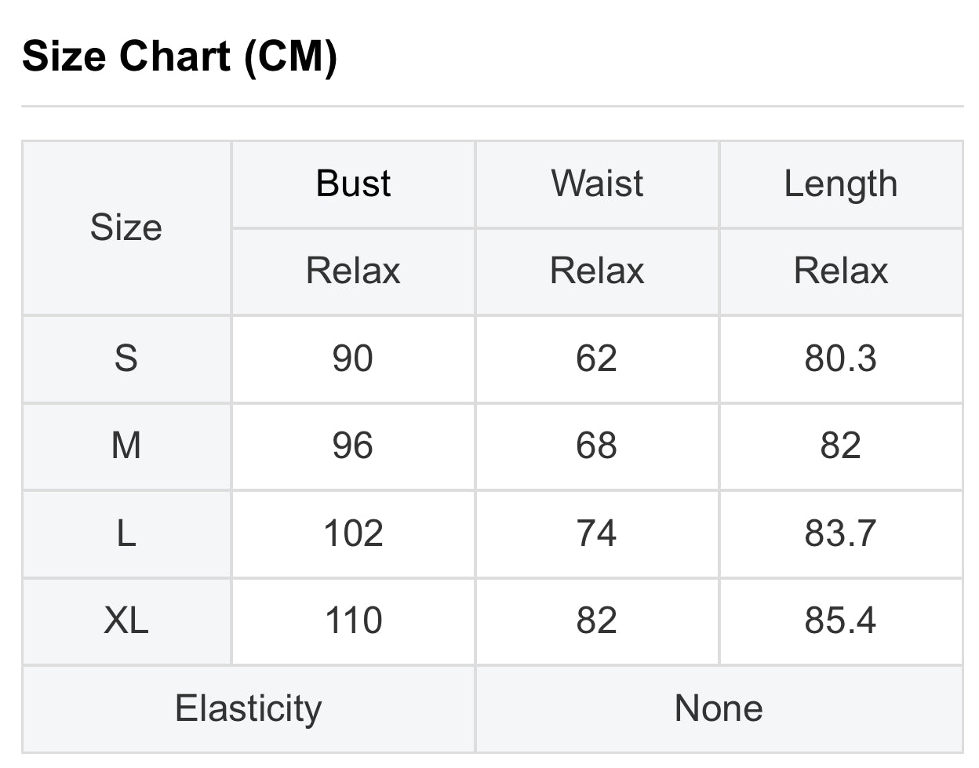Click the bust value 90 cell
979x768 pixels.
click(353, 359)
